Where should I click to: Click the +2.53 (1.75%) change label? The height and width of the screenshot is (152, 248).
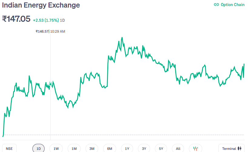click(46, 20)
